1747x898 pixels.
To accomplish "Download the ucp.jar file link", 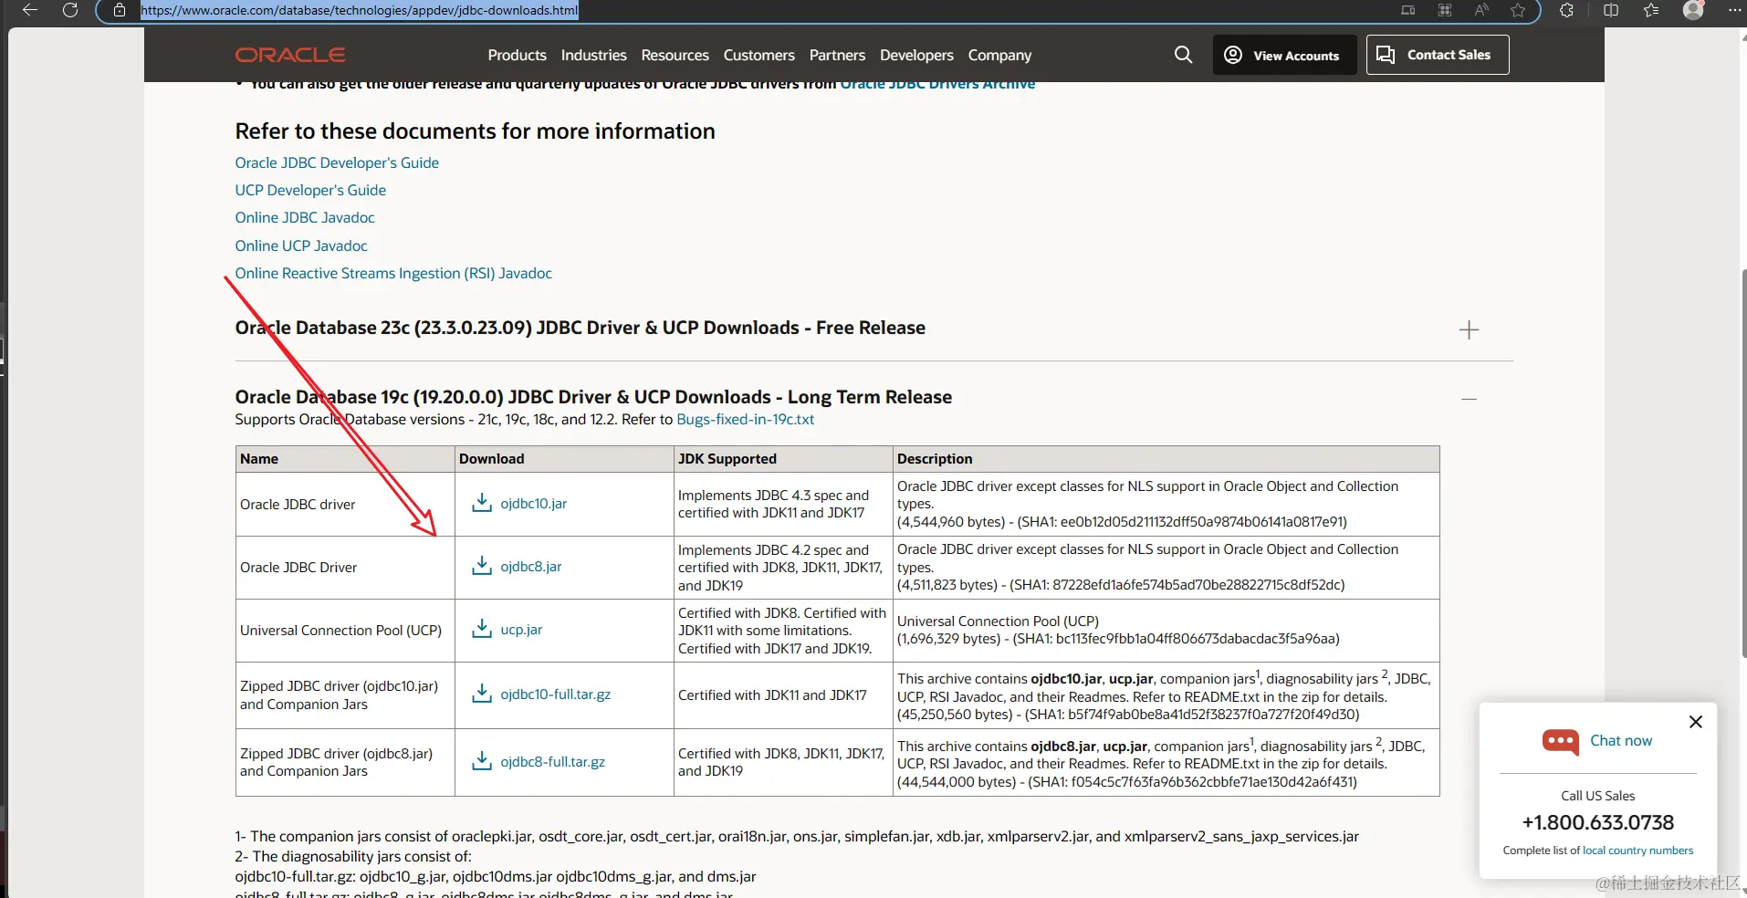I will [x=521, y=630].
